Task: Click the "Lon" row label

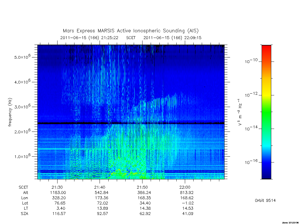Action: 25,198
